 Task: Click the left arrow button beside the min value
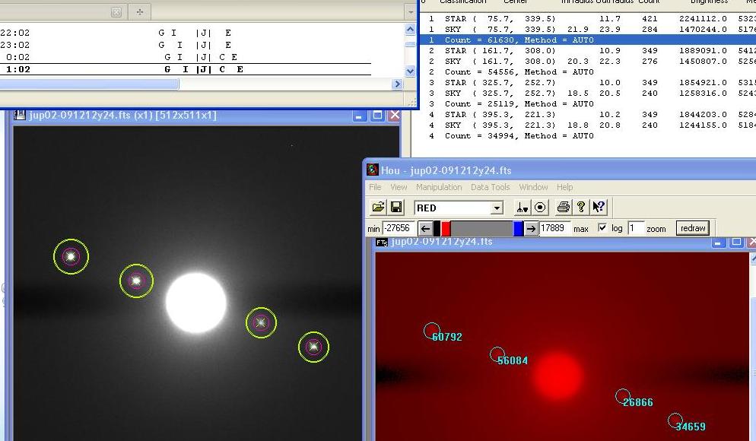tap(424, 228)
